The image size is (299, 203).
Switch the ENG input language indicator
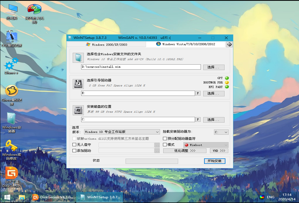(x=271, y=197)
